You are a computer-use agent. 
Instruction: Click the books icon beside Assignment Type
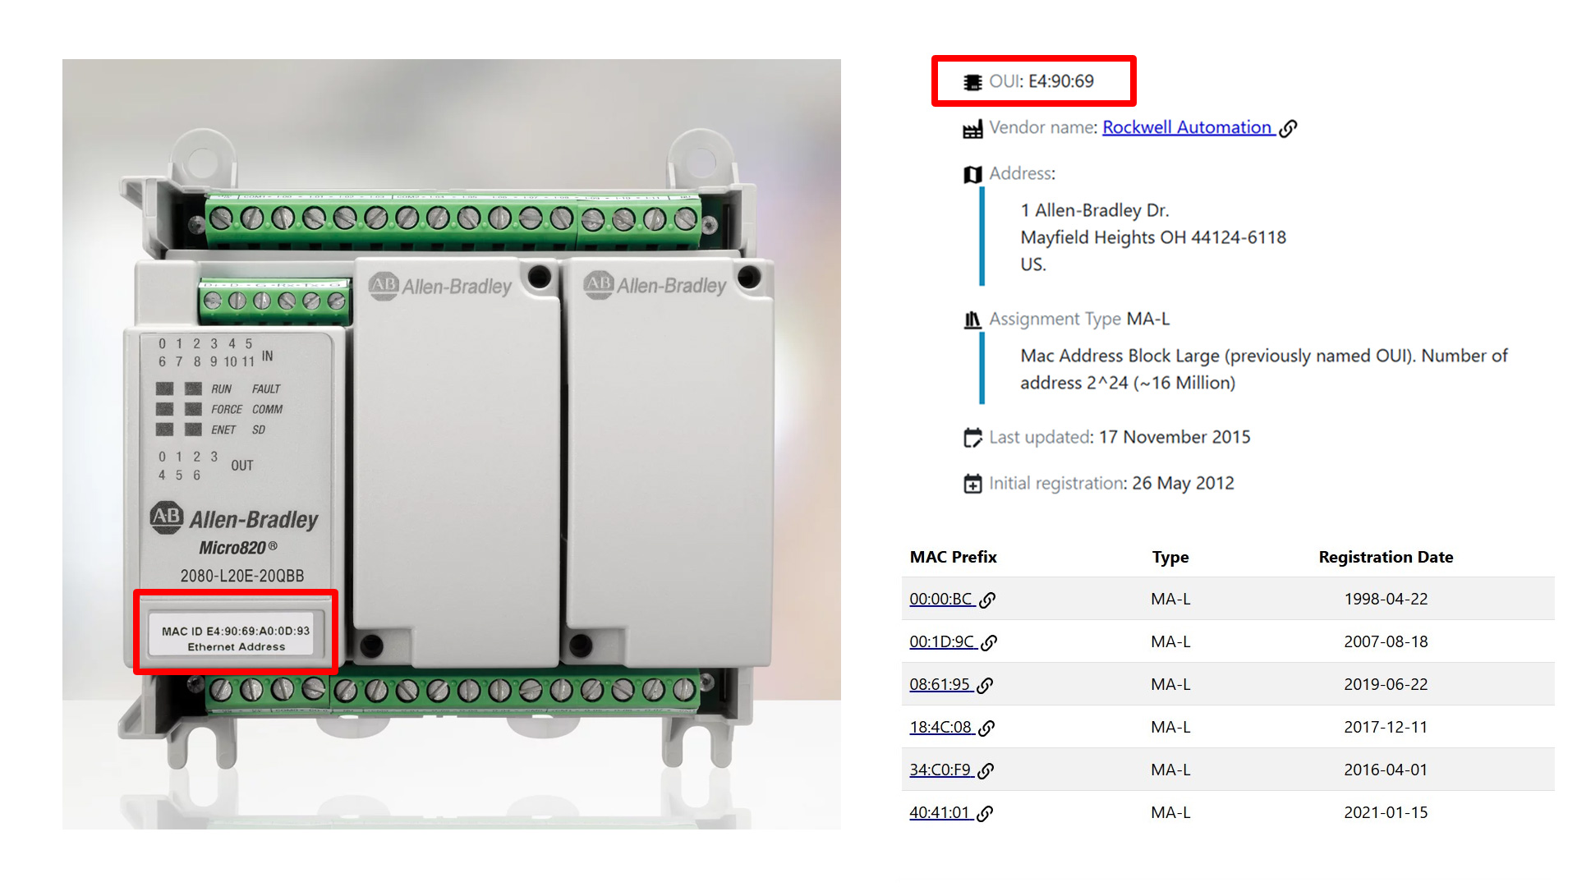click(972, 319)
